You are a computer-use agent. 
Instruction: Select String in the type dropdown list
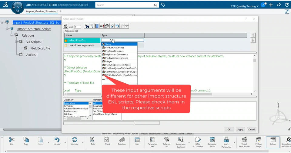[119, 44]
